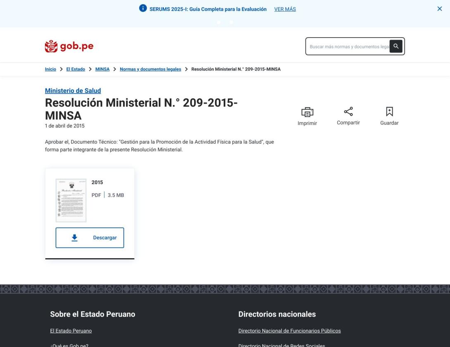Visit the Ministerio de Salud page

pos(73,90)
